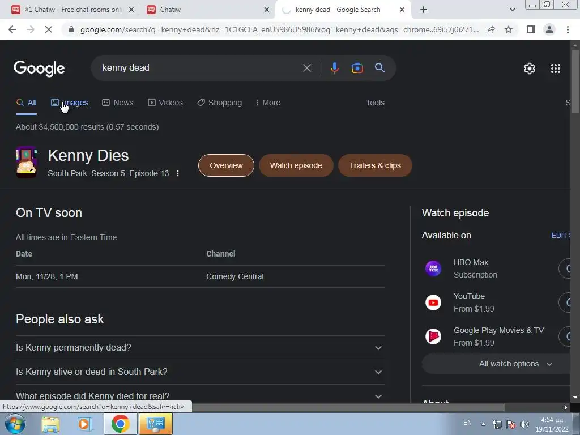This screenshot has width=580, height=435.
Task: Expand 'Is Kenny alive or dead in South Park?'
Action: click(200, 372)
